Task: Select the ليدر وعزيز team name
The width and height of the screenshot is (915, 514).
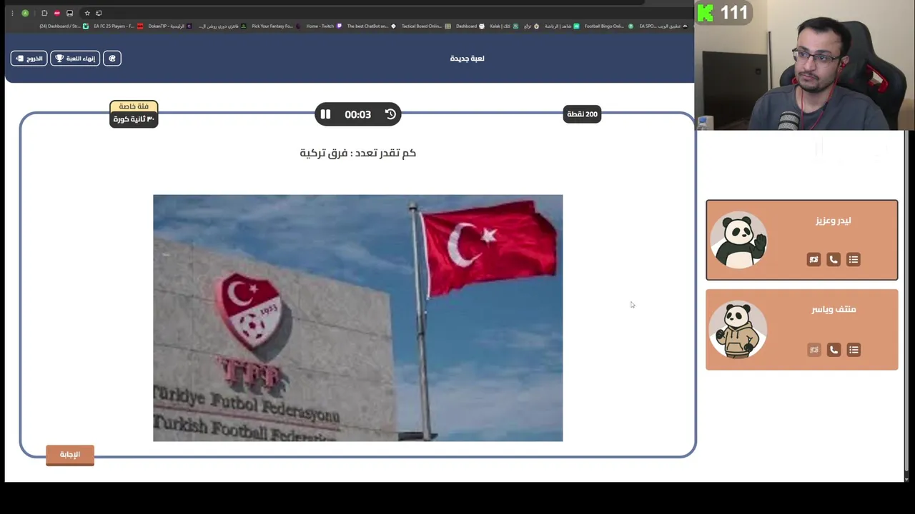Action: [x=834, y=221]
